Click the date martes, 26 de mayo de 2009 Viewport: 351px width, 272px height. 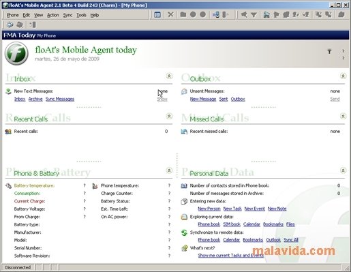(67, 59)
